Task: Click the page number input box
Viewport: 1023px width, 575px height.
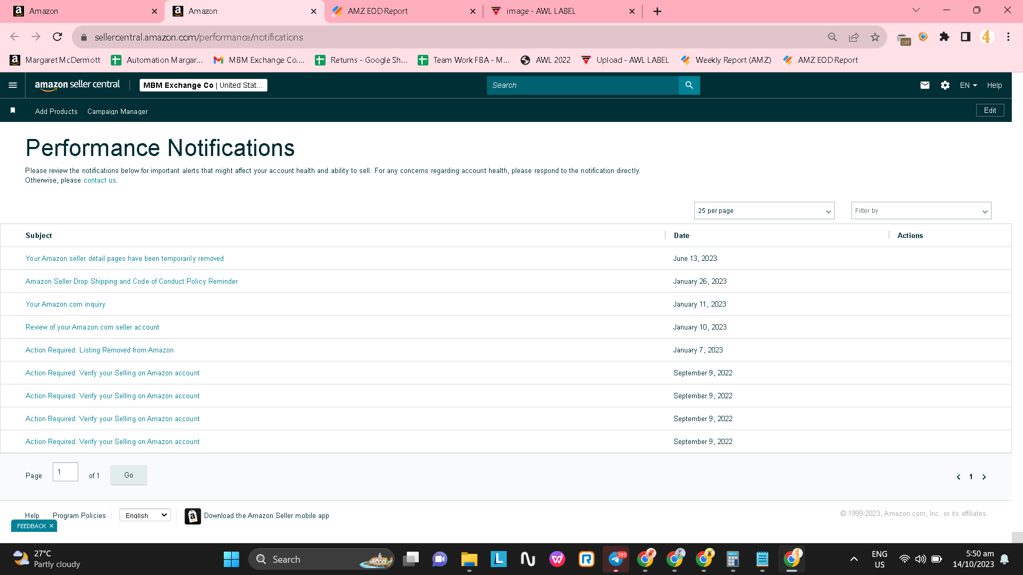Action: coord(66,472)
